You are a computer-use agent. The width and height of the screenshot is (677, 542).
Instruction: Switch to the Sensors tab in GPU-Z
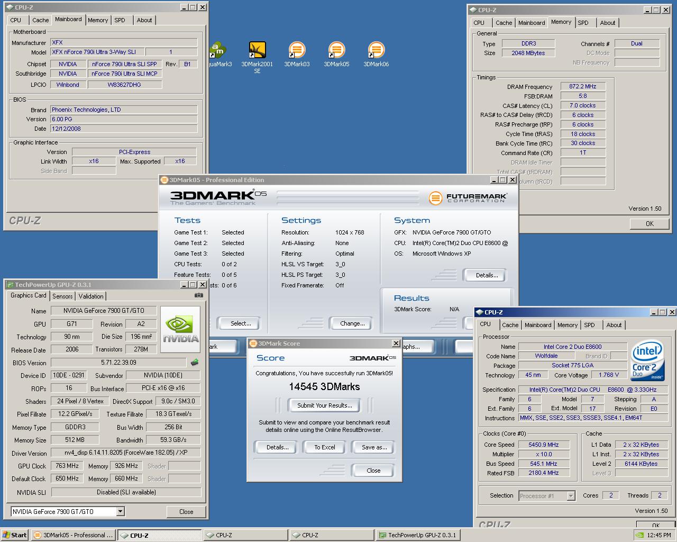62,296
